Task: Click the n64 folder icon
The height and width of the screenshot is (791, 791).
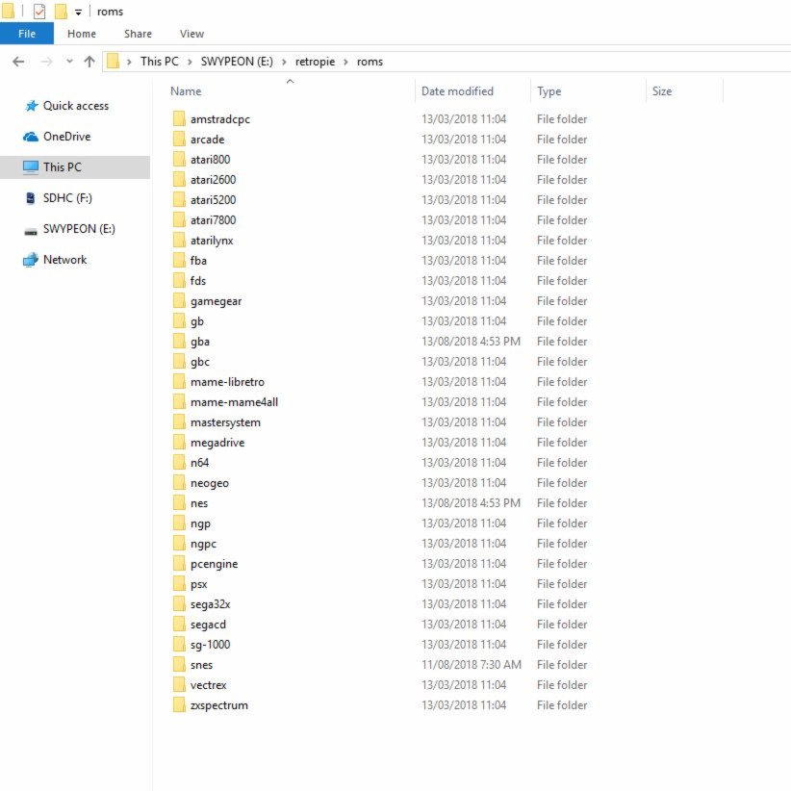Action: [179, 463]
